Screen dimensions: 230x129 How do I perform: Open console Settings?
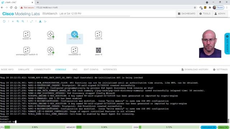coord(220,70)
